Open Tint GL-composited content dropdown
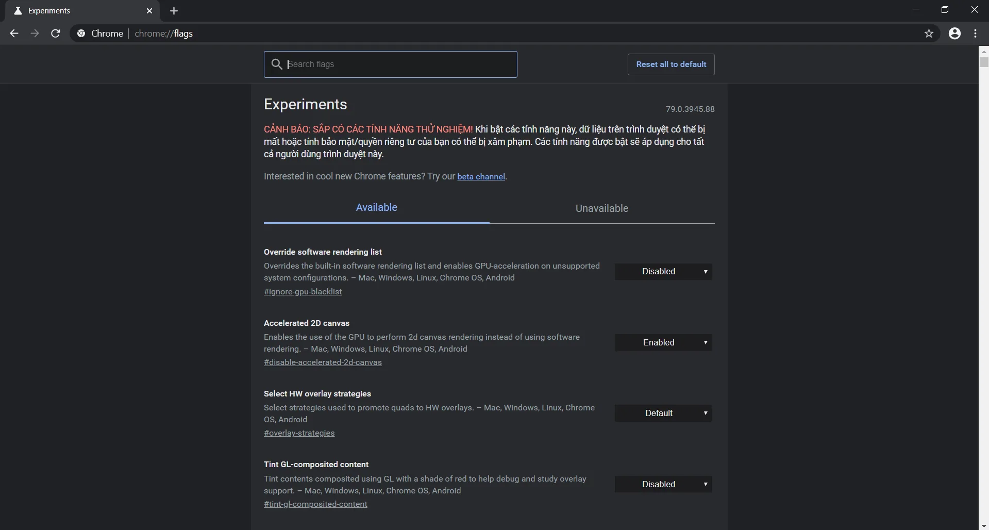The height and width of the screenshot is (530, 989). point(663,485)
